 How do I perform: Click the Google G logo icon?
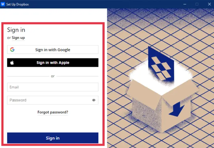[12, 50]
